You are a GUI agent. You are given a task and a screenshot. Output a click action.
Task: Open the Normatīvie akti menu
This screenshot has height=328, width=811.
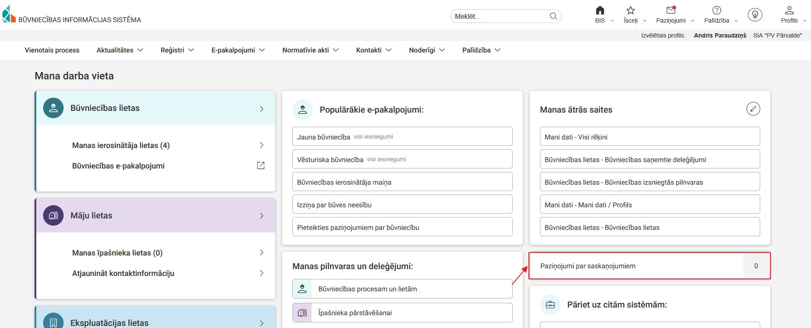(x=310, y=50)
